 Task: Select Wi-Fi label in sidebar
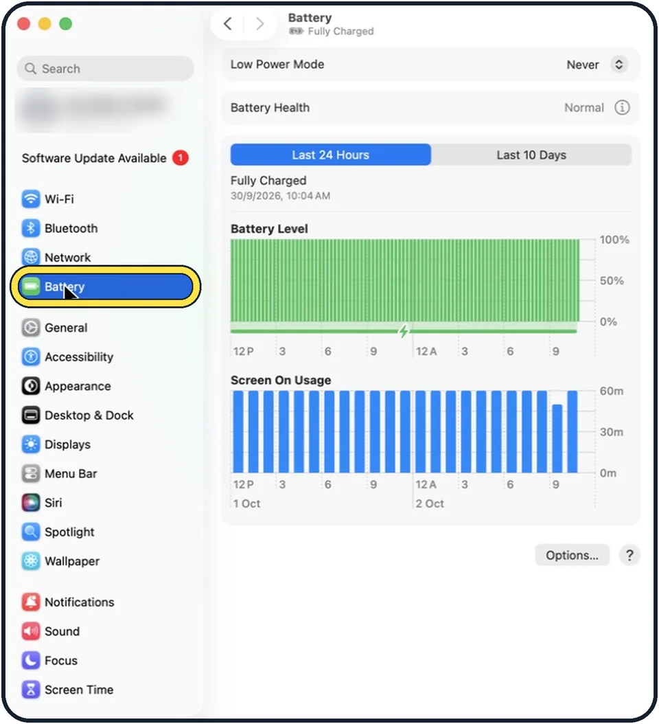59,199
